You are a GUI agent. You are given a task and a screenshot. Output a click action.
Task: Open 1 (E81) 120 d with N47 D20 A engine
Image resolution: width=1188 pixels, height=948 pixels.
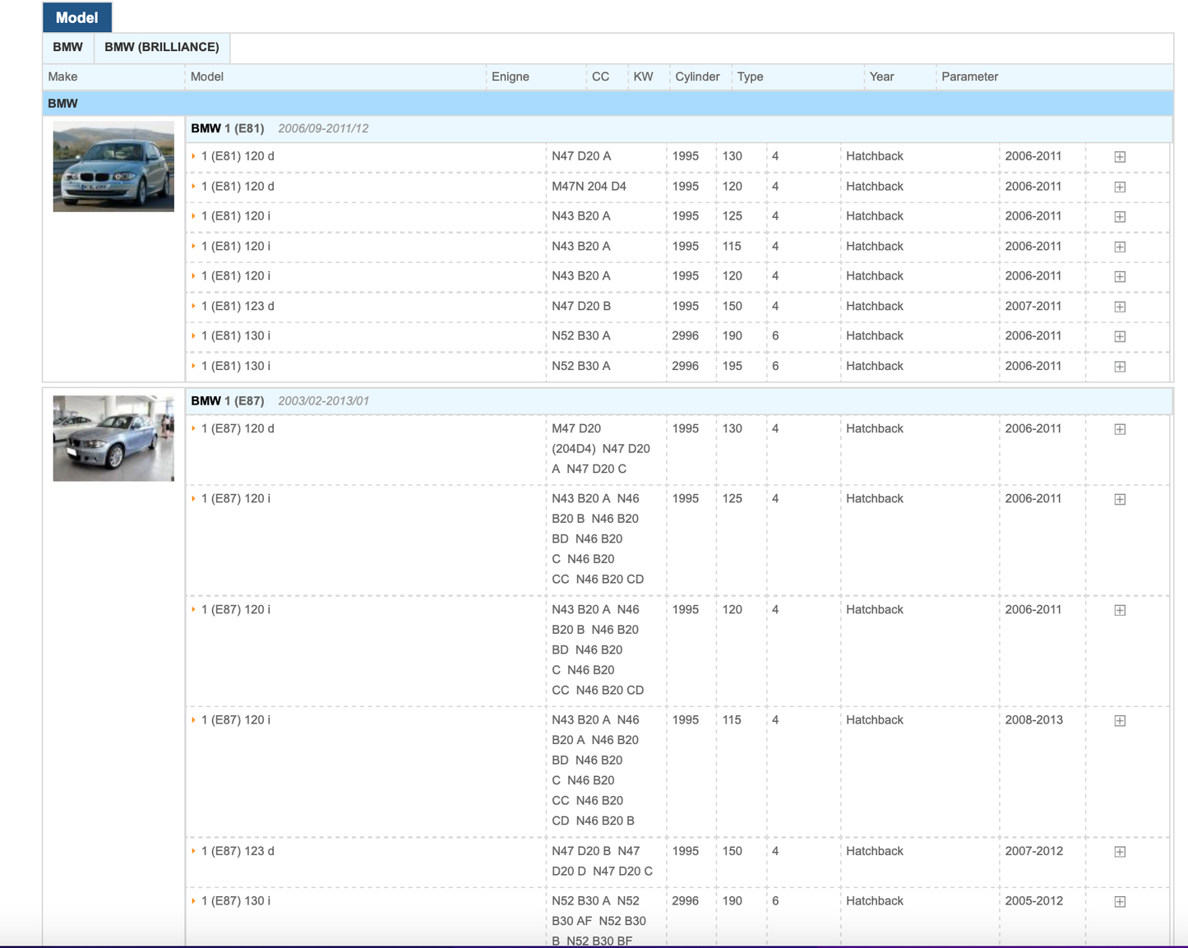[238, 156]
